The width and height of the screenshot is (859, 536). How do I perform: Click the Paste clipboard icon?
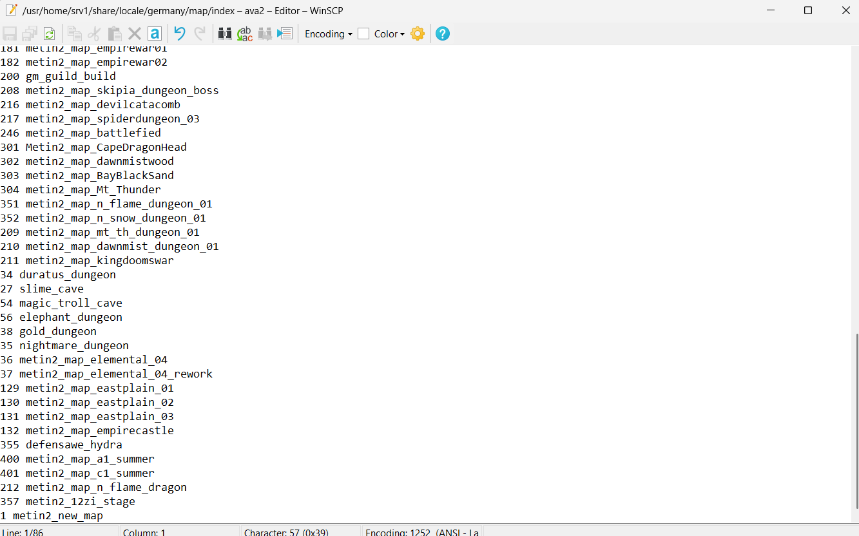pos(115,33)
